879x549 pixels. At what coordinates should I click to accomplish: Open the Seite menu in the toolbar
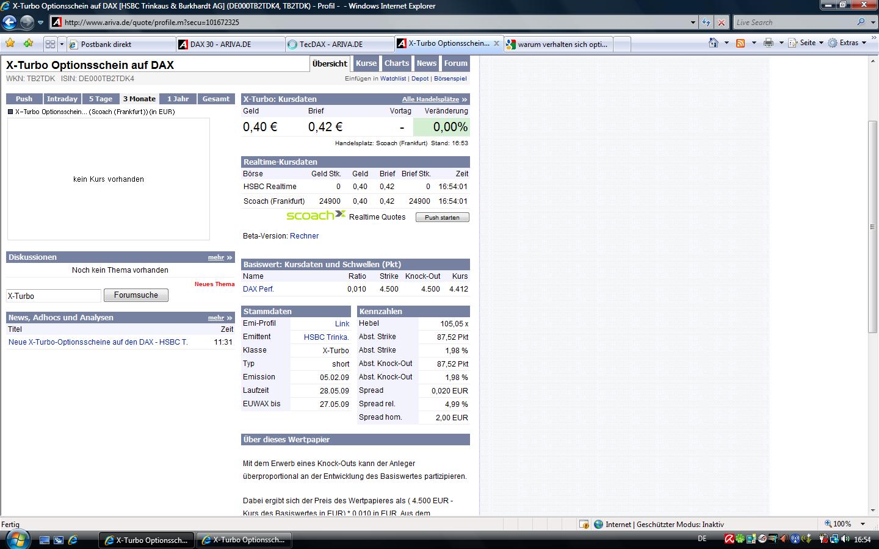coord(806,43)
